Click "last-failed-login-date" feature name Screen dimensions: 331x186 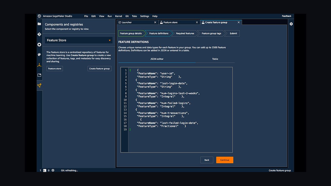point(178,123)
